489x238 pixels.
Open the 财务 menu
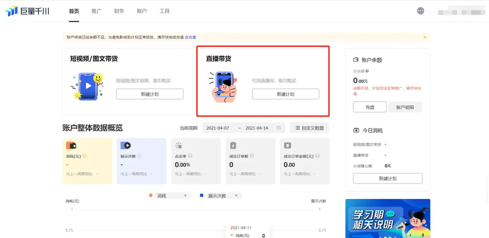coord(119,11)
